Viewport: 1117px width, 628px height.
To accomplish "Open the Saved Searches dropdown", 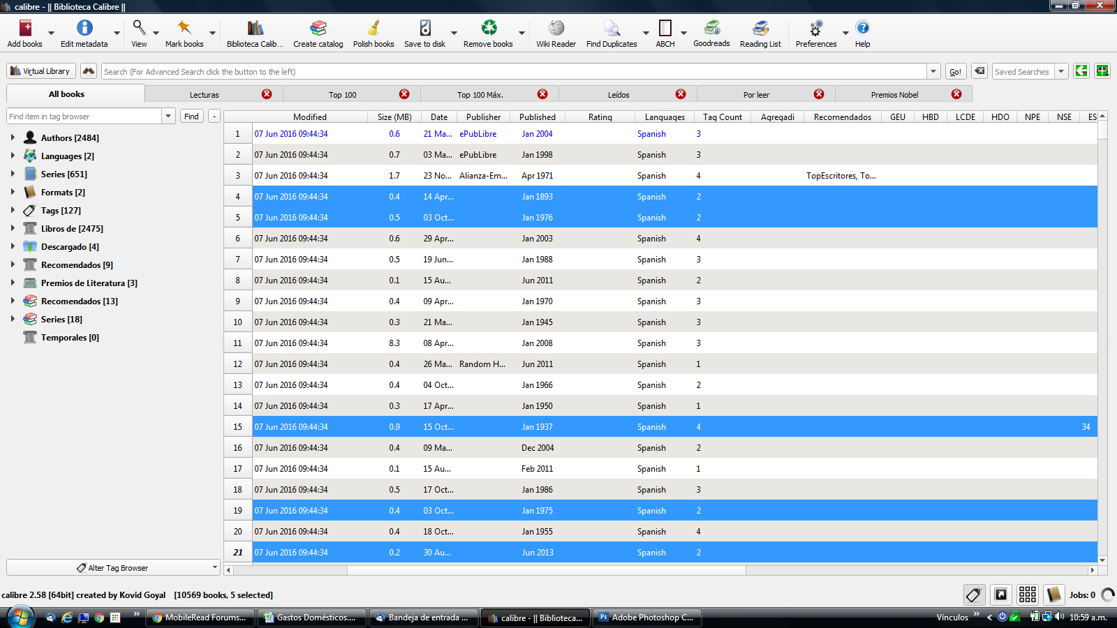I will (x=1061, y=71).
